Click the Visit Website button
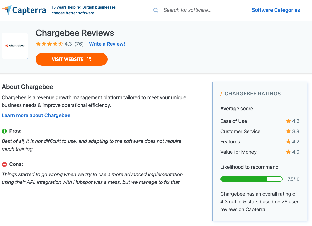The width and height of the screenshot is (312, 226). pos(71,59)
